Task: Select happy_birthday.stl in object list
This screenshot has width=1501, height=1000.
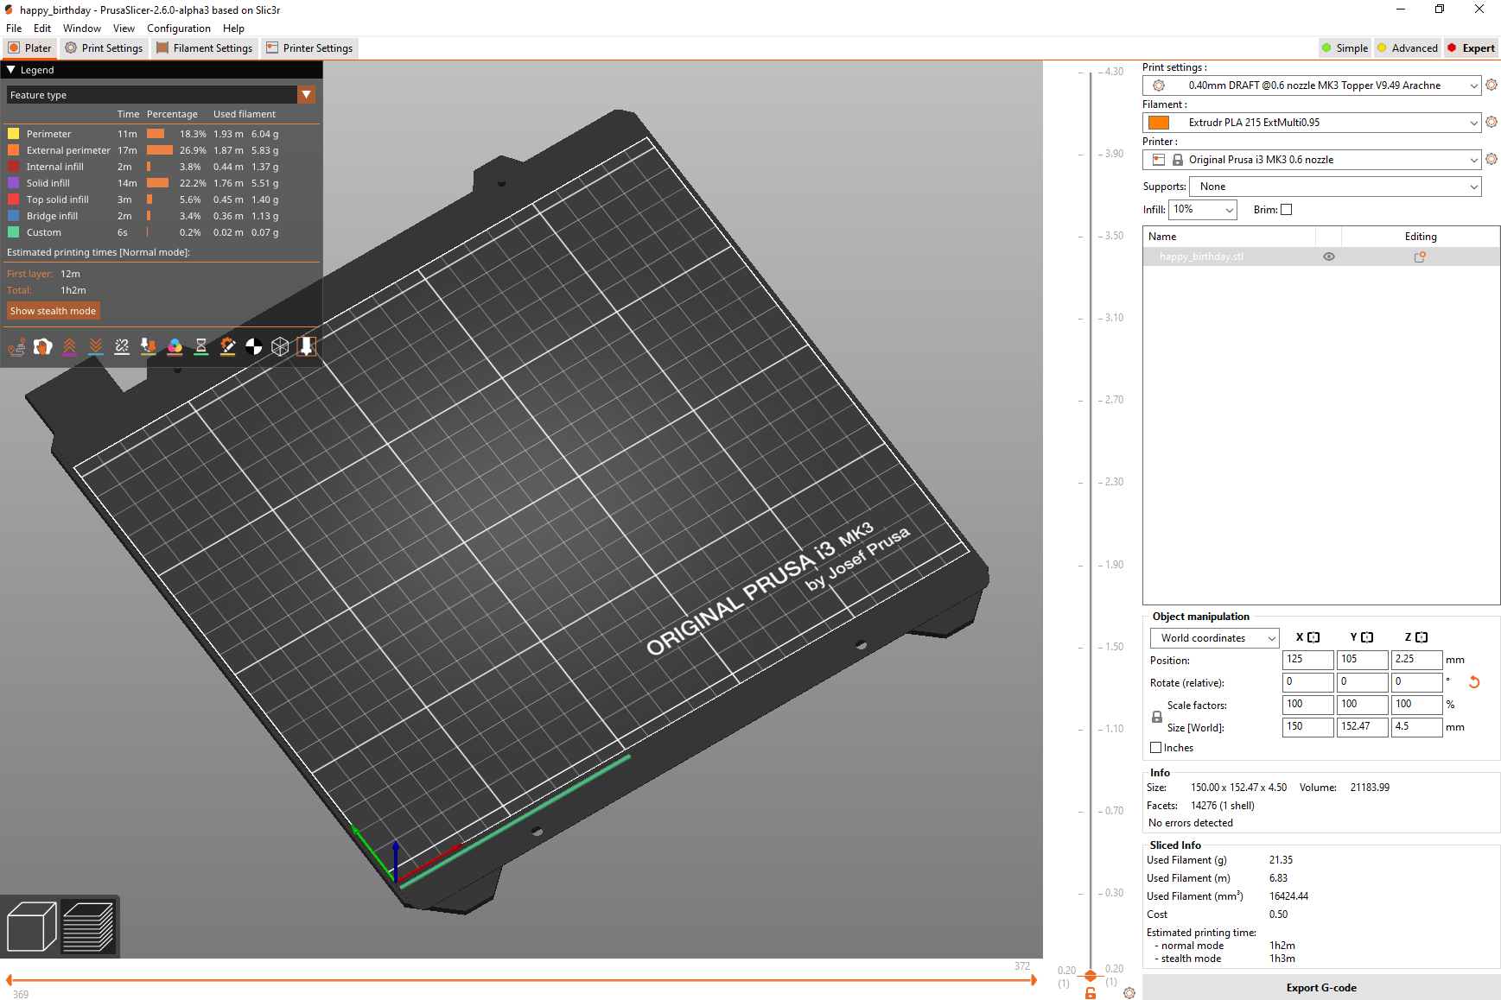Action: [1321, 256]
